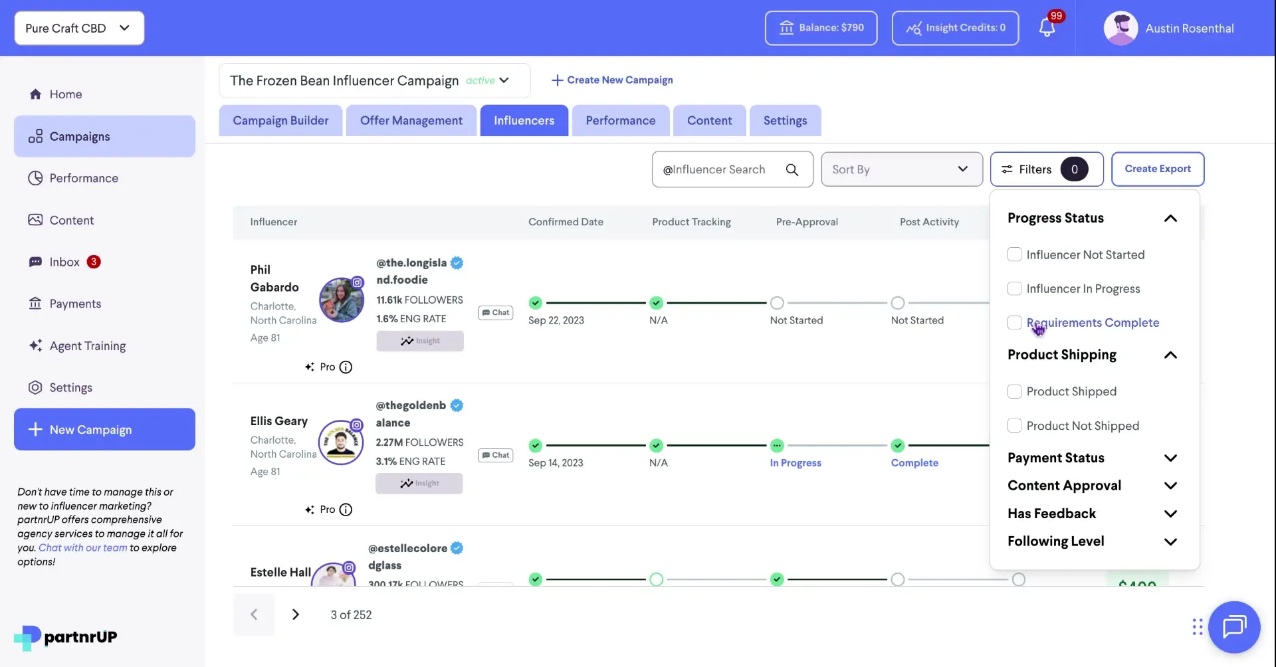Viewport: 1276px width, 667px height.
Task: Open the Home section in sidebar
Action: [x=66, y=94]
